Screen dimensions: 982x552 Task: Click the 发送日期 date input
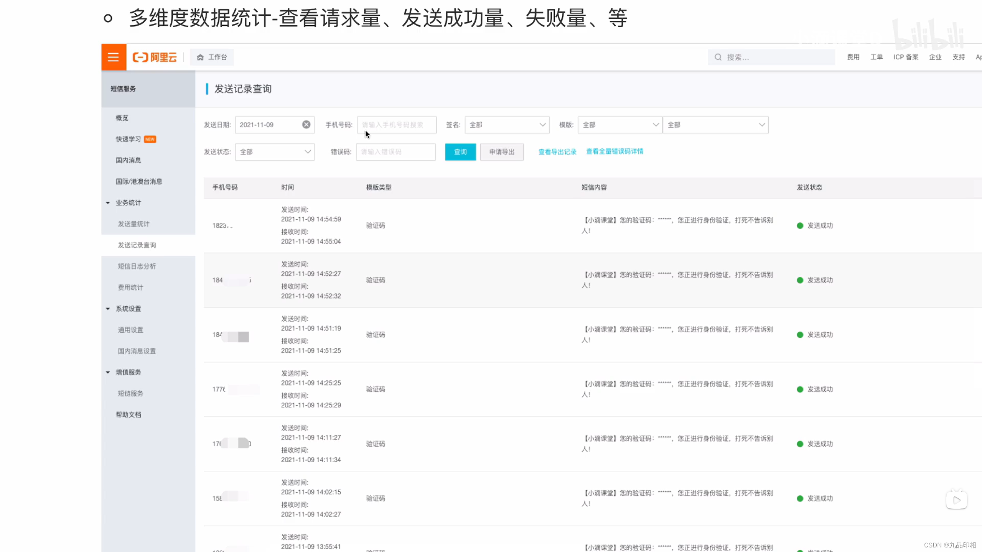pyautogui.click(x=275, y=125)
